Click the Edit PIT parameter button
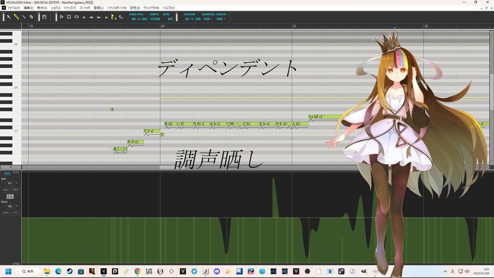The image size is (494, 278). point(10,183)
